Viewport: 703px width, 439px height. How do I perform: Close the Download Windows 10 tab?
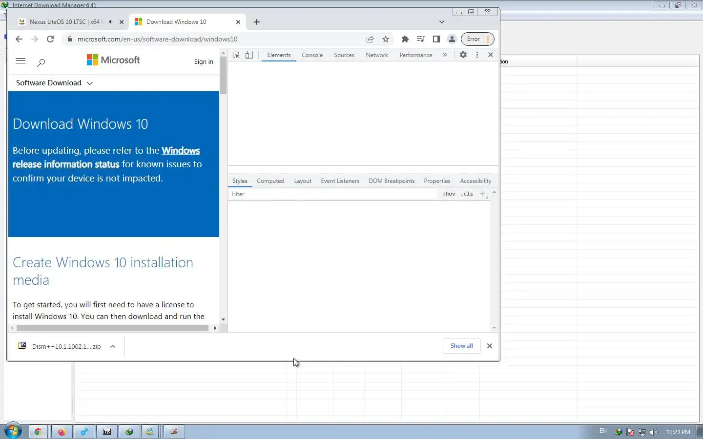pyautogui.click(x=238, y=22)
